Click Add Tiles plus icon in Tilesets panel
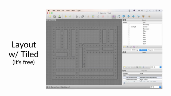Viewport: 171px width, 96px height. click(x=143, y=67)
